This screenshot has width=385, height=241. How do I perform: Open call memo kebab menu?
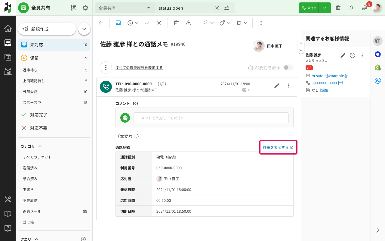pyautogui.click(x=289, y=86)
